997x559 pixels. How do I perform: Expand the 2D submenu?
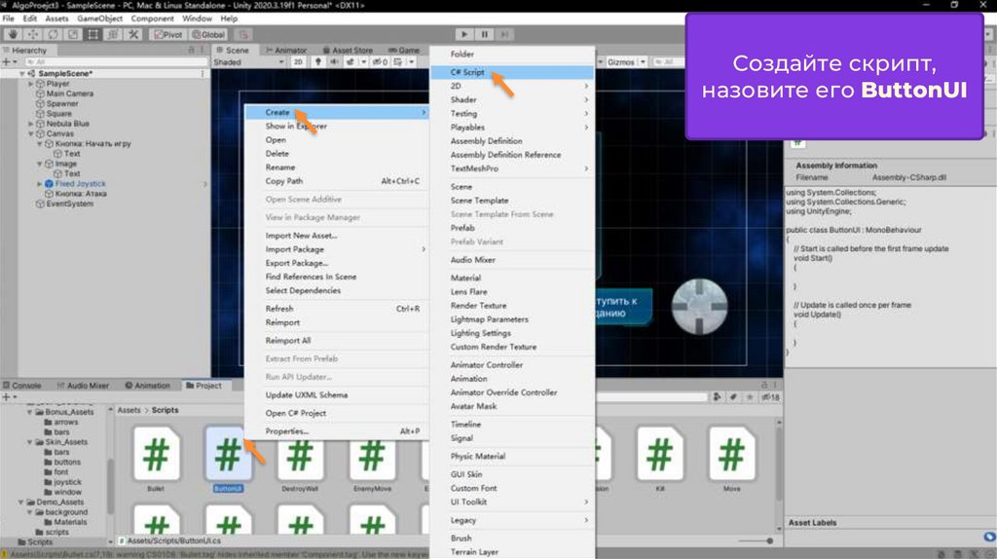tap(512, 86)
